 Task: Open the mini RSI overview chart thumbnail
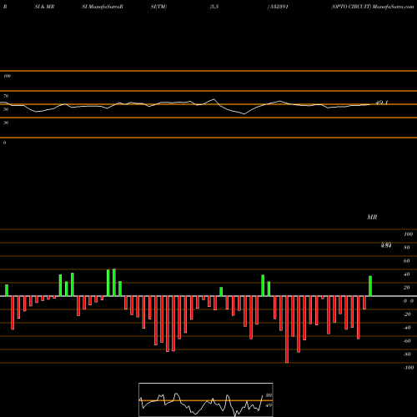(206, 399)
